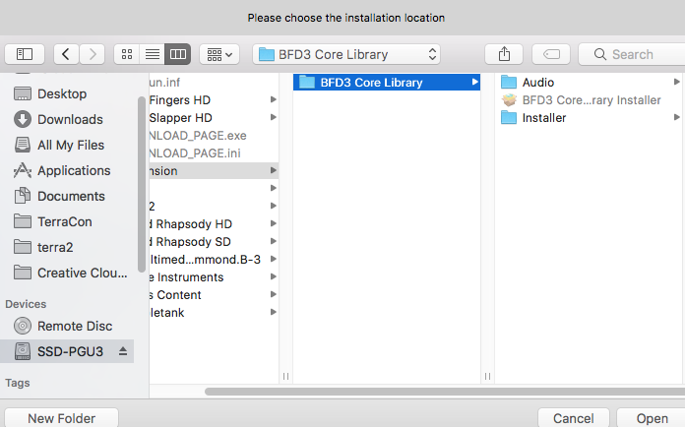Grab the first column resize handle
This screenshot has height=427, width=685.
[x=285, y=377]
